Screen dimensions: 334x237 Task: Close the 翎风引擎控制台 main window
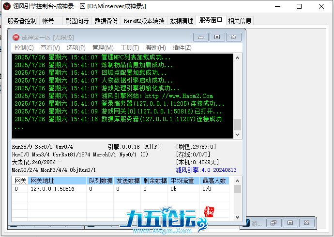coord(321,6)
